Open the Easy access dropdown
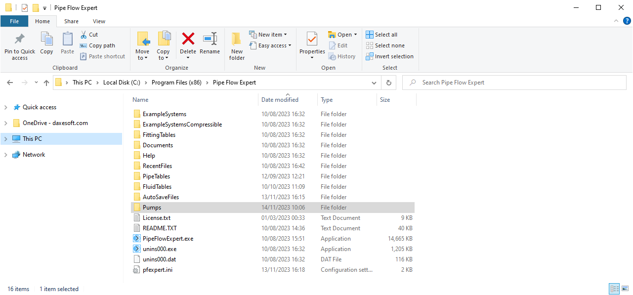This screenshot has width=633, height=295. coord(270,45)
